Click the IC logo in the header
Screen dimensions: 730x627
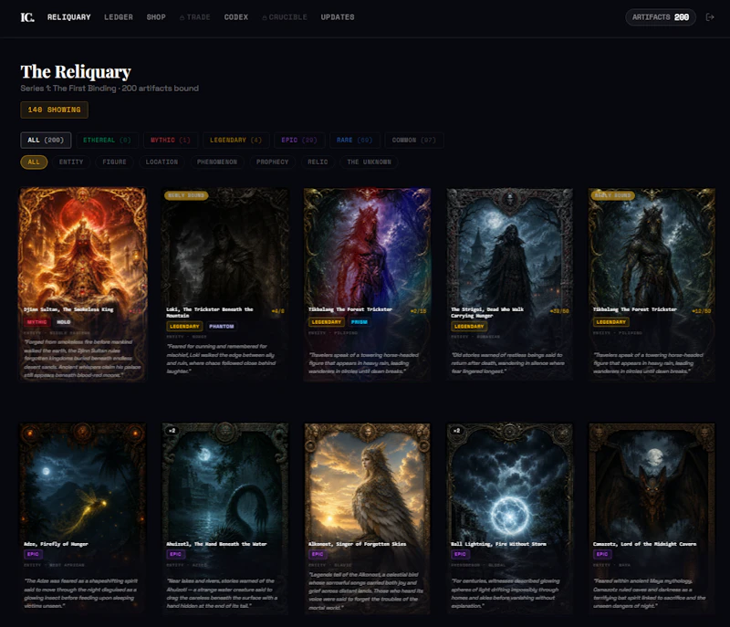coord(27,17)
